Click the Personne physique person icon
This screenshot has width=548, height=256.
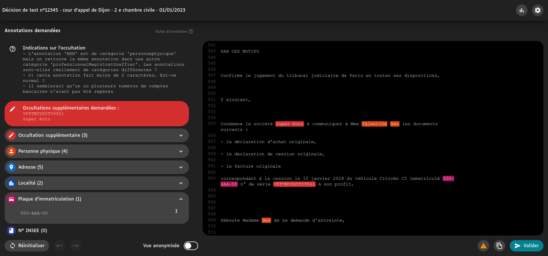click(x=11, y=151)
